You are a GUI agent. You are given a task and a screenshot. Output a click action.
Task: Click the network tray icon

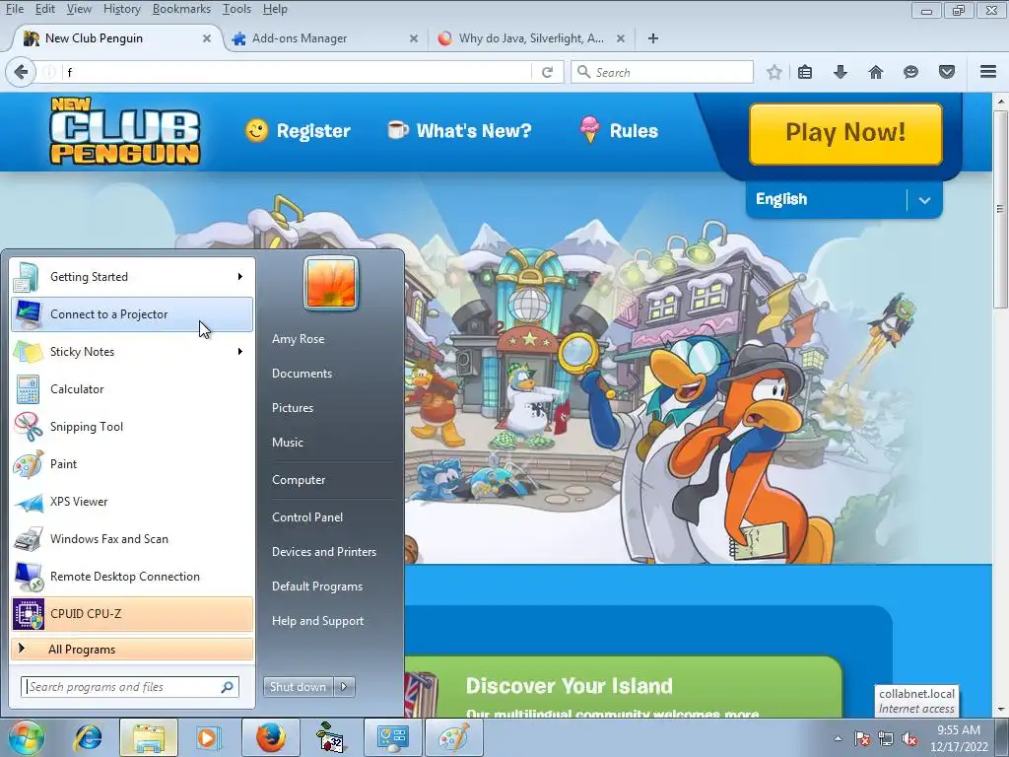pyautogui.click(x=886, y=738)
